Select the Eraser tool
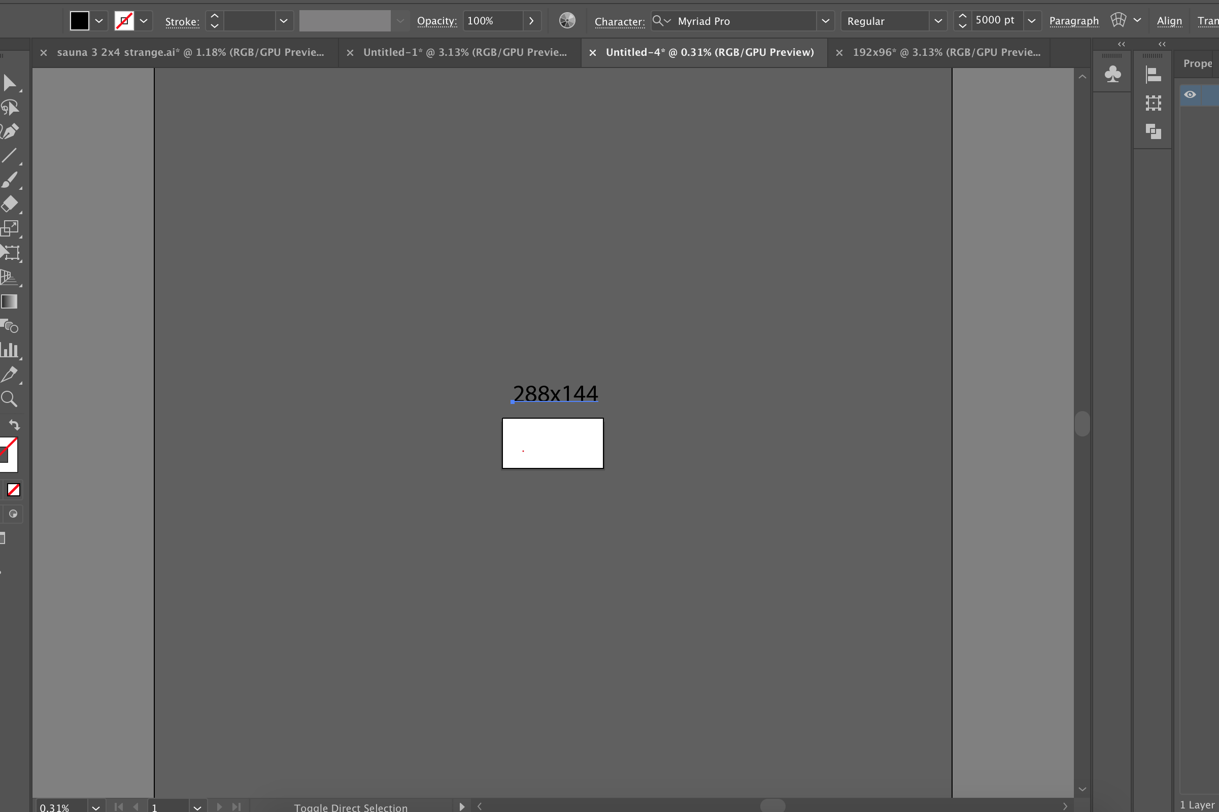 (9, 204)
